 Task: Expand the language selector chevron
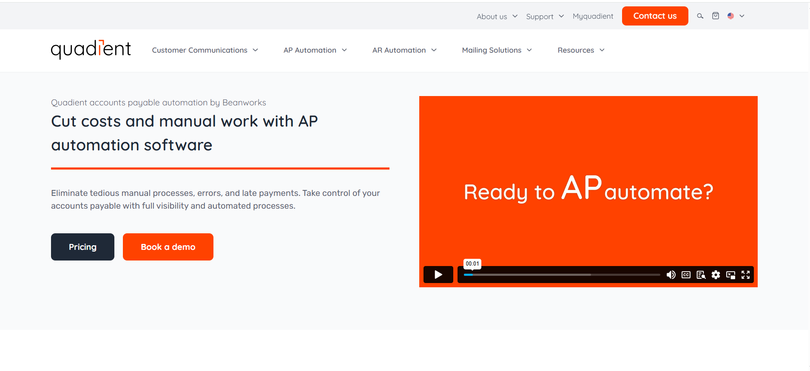pyautogui.click(x=742, y=16)
